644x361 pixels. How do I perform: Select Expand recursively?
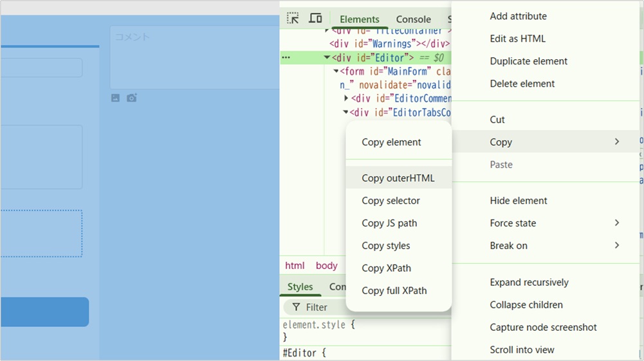pyautogui.click(x=529, y=282)
